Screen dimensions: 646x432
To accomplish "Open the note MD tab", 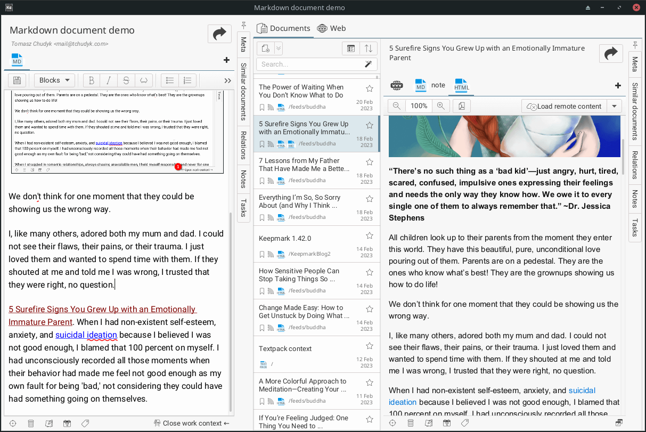I will [430, 85].
